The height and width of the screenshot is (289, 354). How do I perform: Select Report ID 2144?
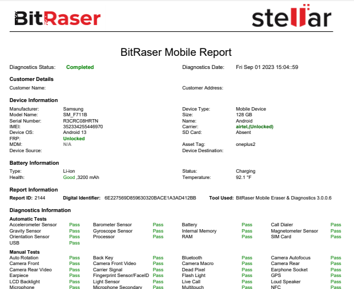40,198
